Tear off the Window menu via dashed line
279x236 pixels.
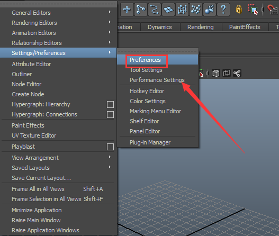58,4
